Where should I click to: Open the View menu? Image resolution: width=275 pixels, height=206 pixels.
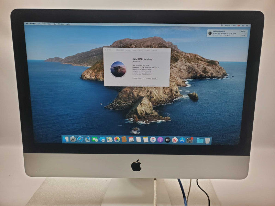click(49, 24)
